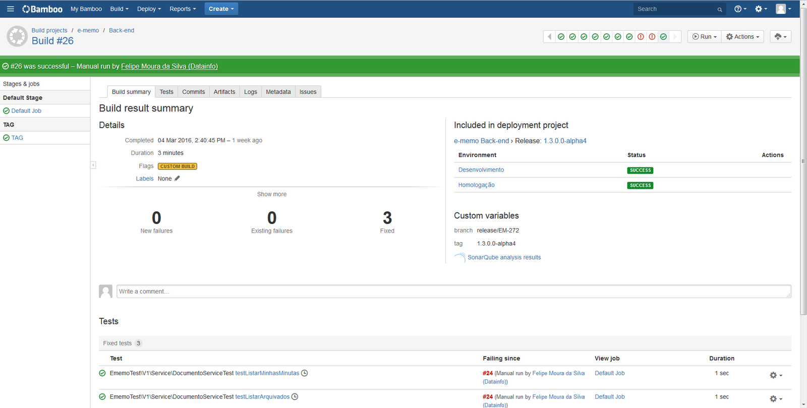Viewport: 807px width, 408px height.
Task: Open Homologação environment
Action: tap(477, 185)
